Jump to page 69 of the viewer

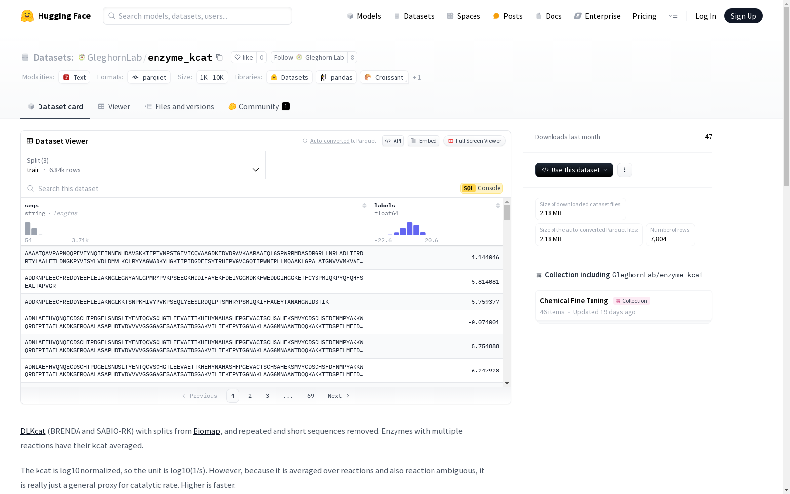311,396
